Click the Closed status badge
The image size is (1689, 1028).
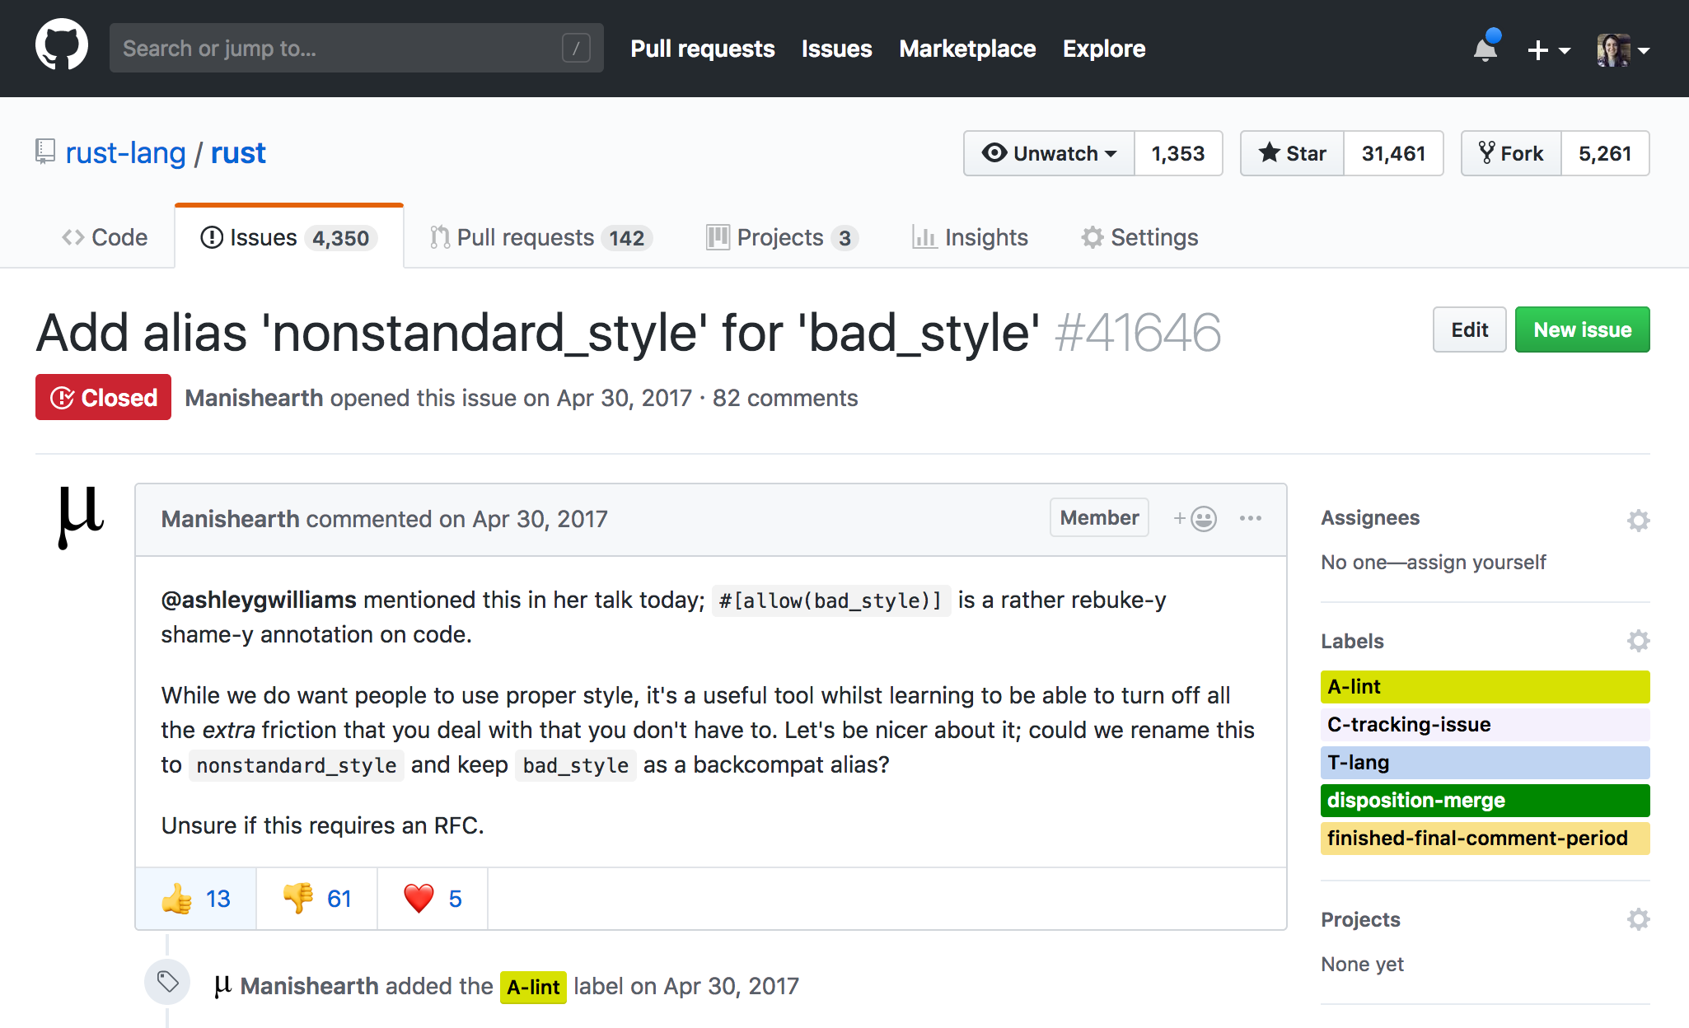coord(103,397)
